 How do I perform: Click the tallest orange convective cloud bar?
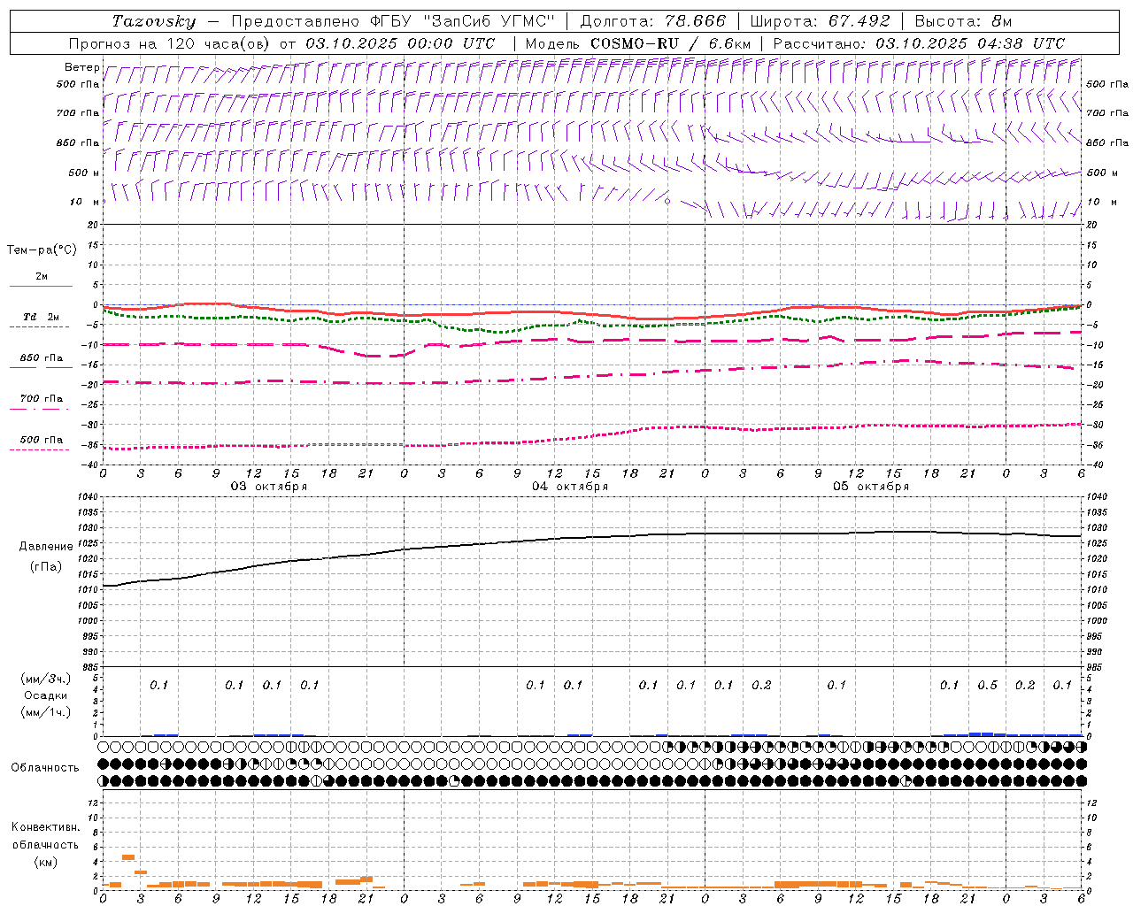pyautogui.click(x=128, y=856)
